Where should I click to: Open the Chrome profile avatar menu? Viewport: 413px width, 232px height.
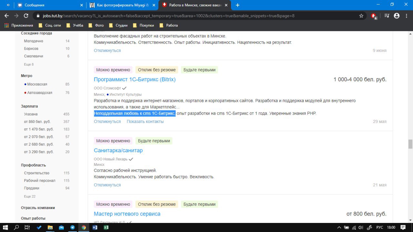[x=397, y=16]
